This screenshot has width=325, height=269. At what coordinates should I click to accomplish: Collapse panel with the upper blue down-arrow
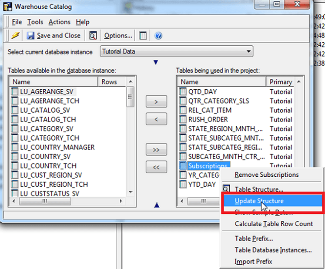point(156,63)
